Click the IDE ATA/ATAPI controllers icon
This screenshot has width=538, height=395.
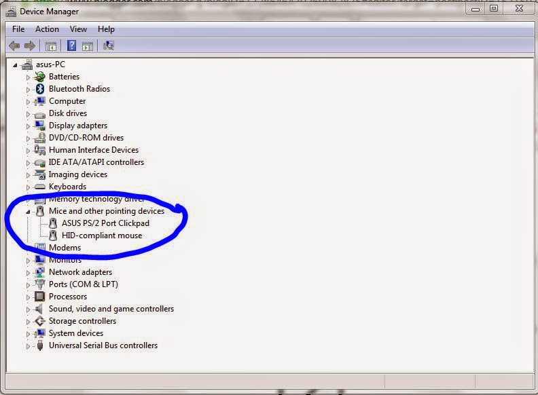[x=40, y=162]
